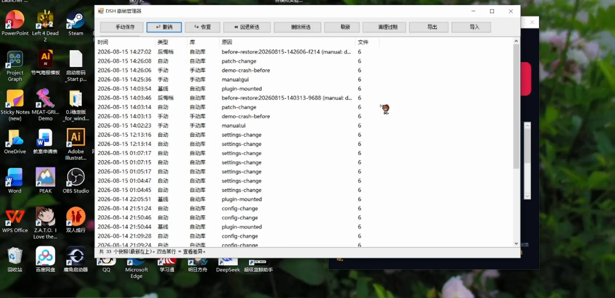Click the DeepSeek desktop icon
Viewport: 615px width, 298px height.
228,266
